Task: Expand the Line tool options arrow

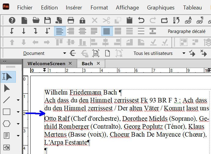Action: click(x=18, y=100)
